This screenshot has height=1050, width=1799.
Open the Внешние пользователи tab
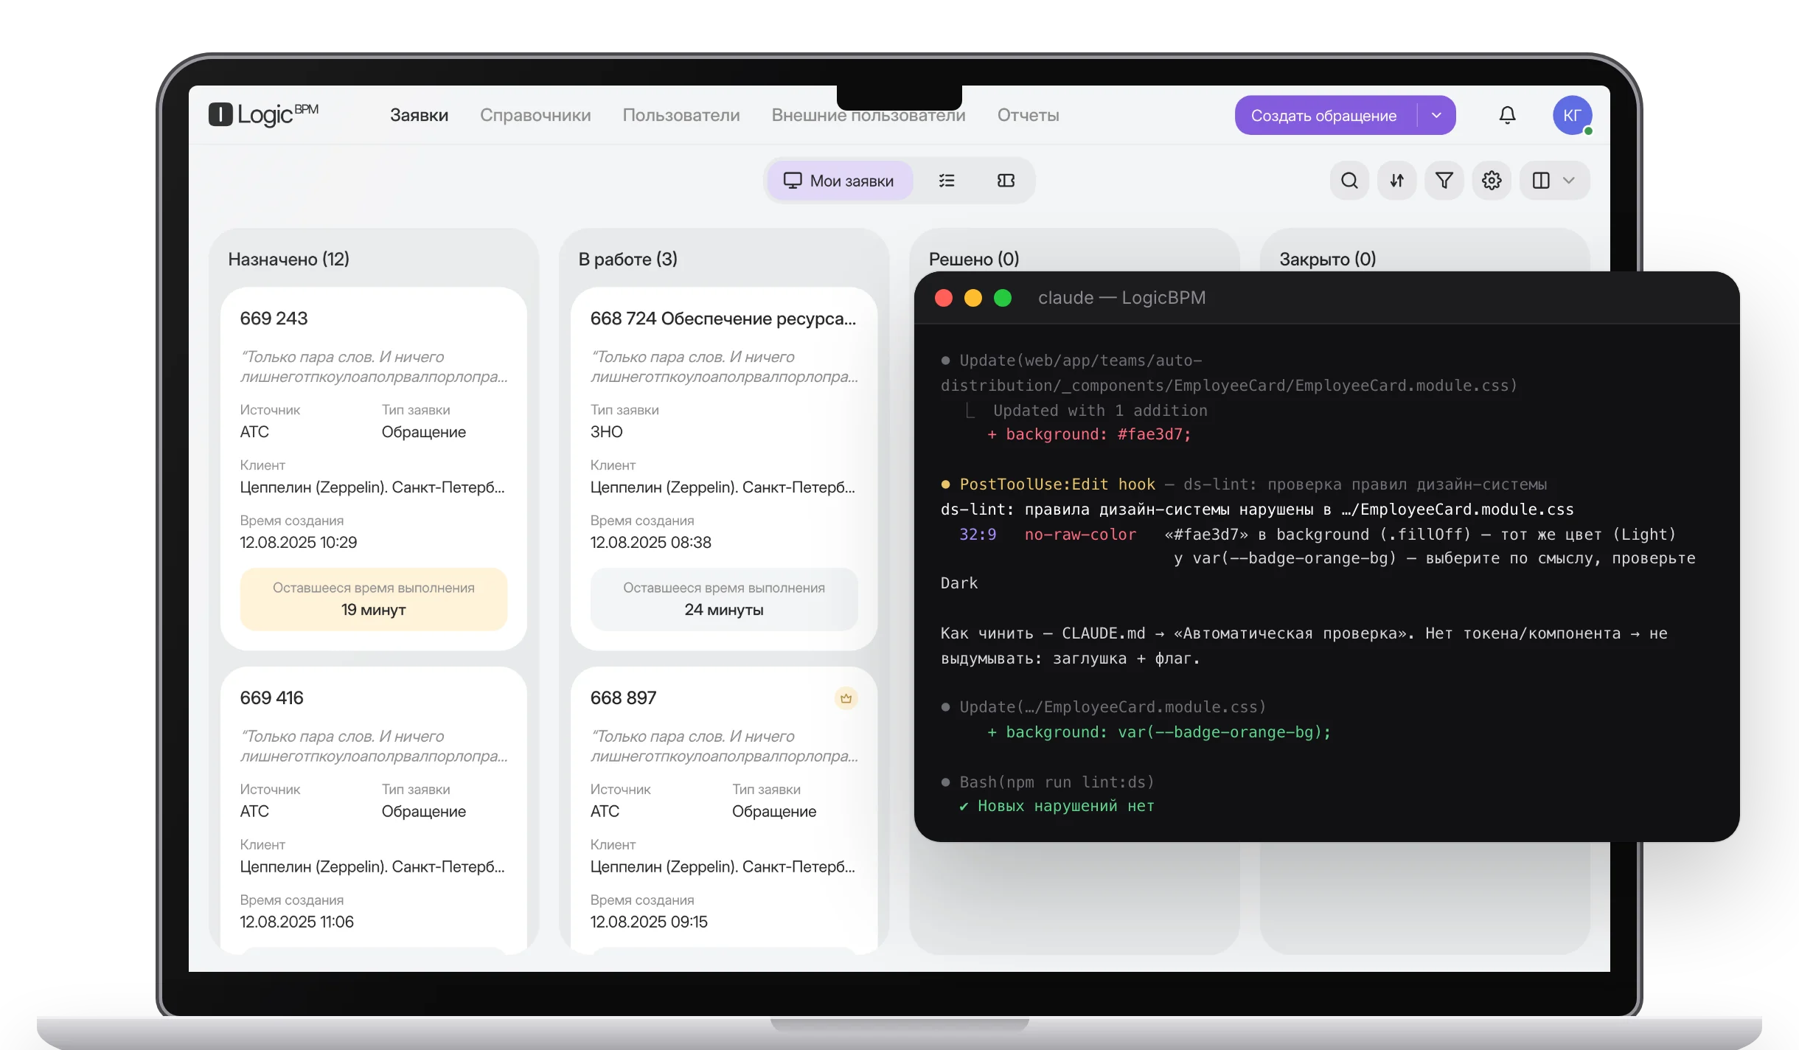click(x=869, y=115)
